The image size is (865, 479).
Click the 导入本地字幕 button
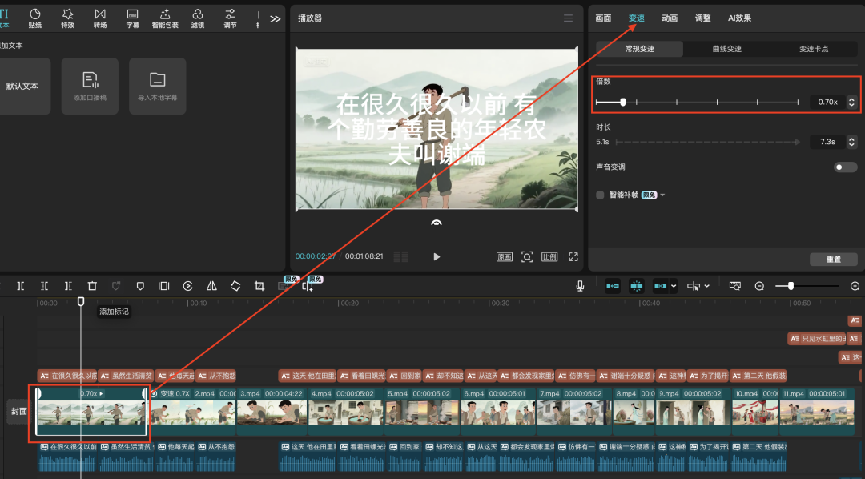pyautogui.click(x=157, y=86)
